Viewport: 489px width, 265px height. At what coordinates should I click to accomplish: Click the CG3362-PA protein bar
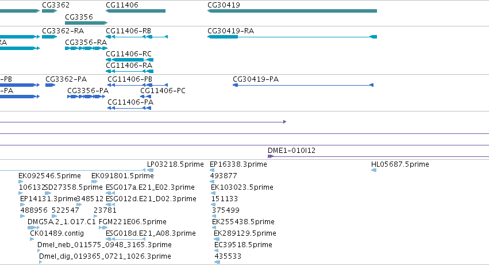click(x=50, y=85)
